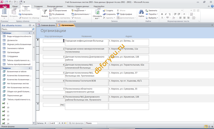Open the font size combo box
214x129 pixels.
click(x=188, y=11)
